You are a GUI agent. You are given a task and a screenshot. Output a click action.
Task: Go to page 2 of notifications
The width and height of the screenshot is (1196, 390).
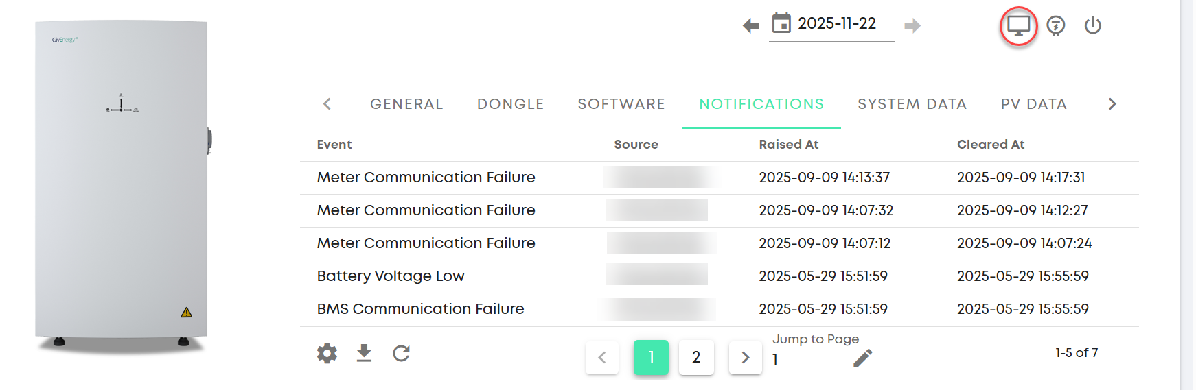point(696,358)
